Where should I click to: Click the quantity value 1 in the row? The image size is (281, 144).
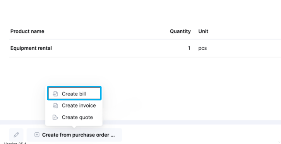[x=189, y=48]
